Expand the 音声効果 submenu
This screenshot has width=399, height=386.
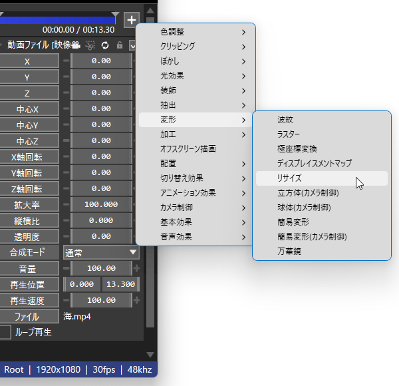tap(196, 237)
